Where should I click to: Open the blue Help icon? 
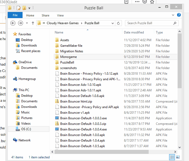pos(179,15)
